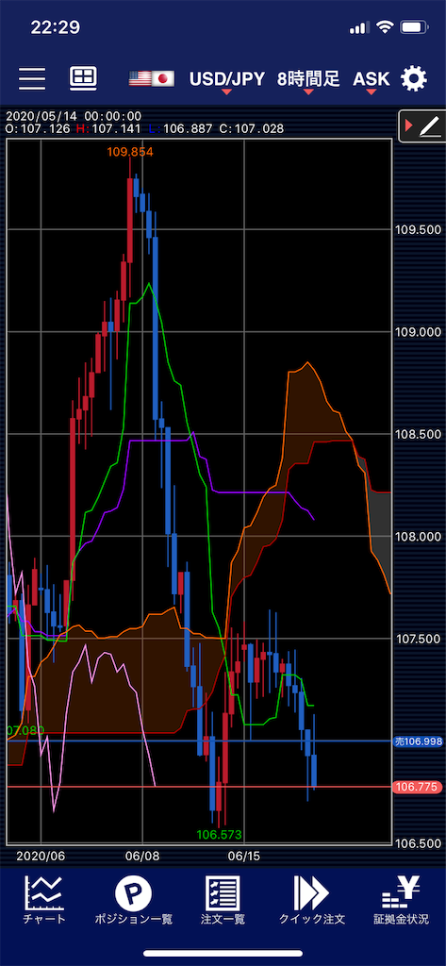Tap the 108.000 axis price level

pyautogui.click(x=417, y=537)
